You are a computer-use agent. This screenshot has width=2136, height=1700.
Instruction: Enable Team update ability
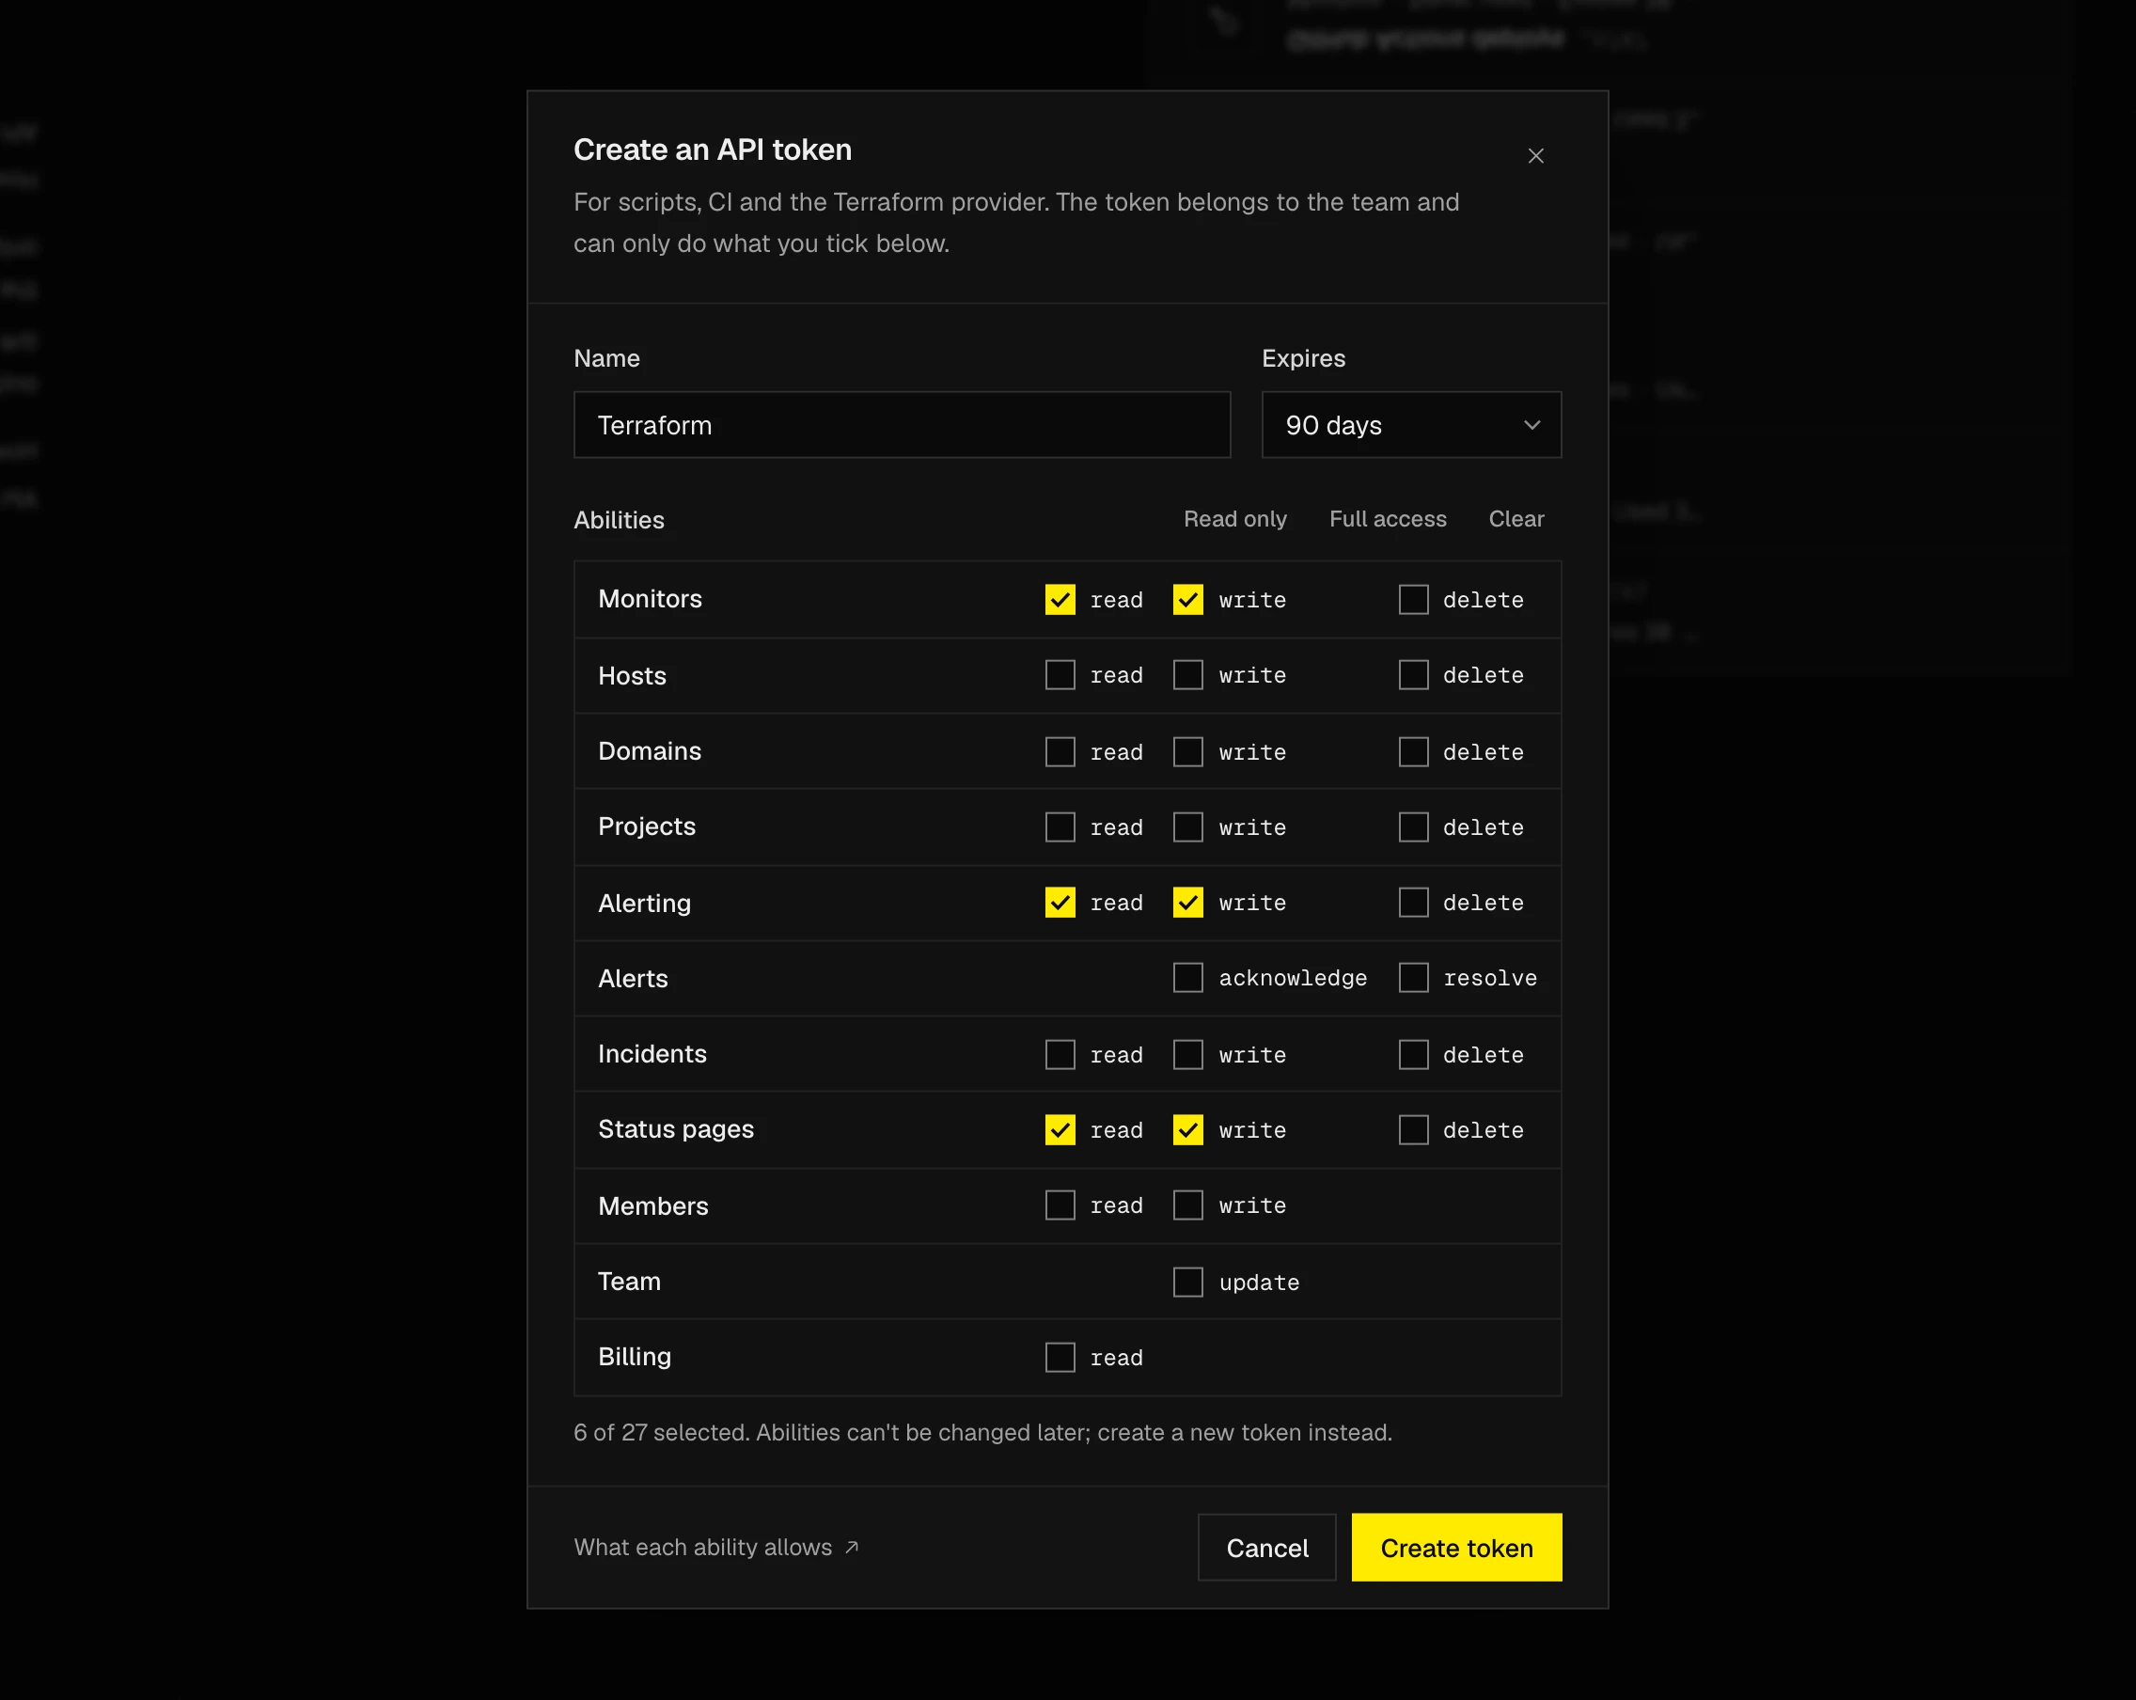click(x=1188, y=1283)
